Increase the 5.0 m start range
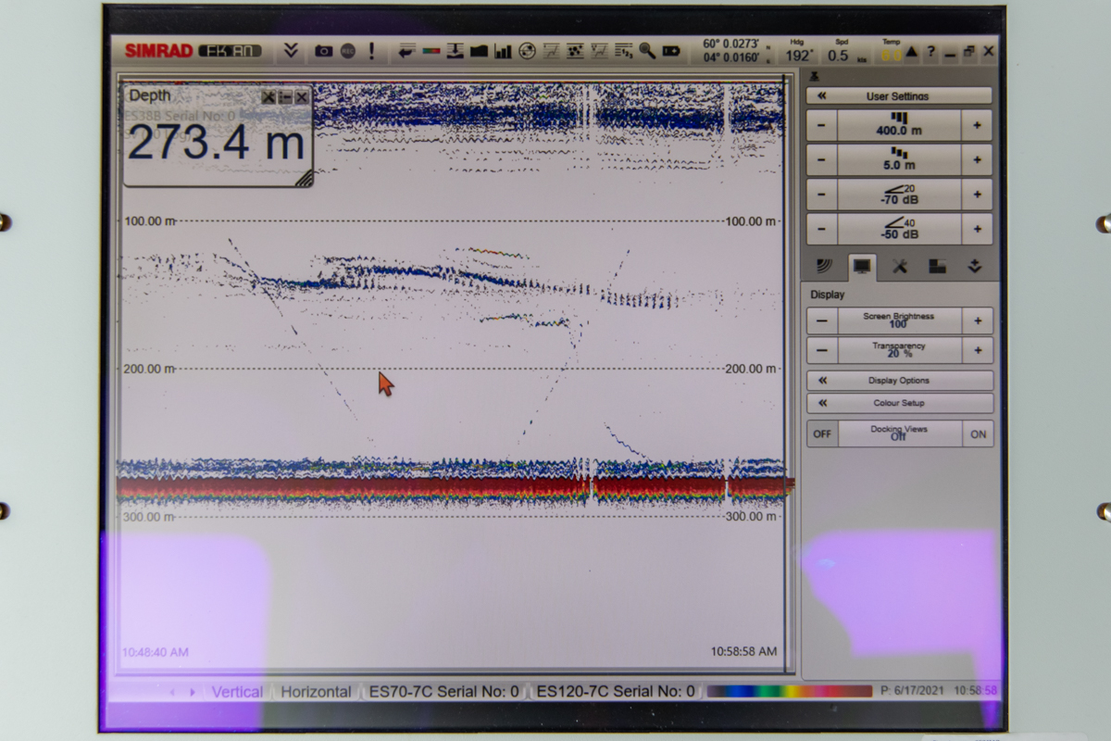Screen dimensions: 1111x741 coord(977,159)
